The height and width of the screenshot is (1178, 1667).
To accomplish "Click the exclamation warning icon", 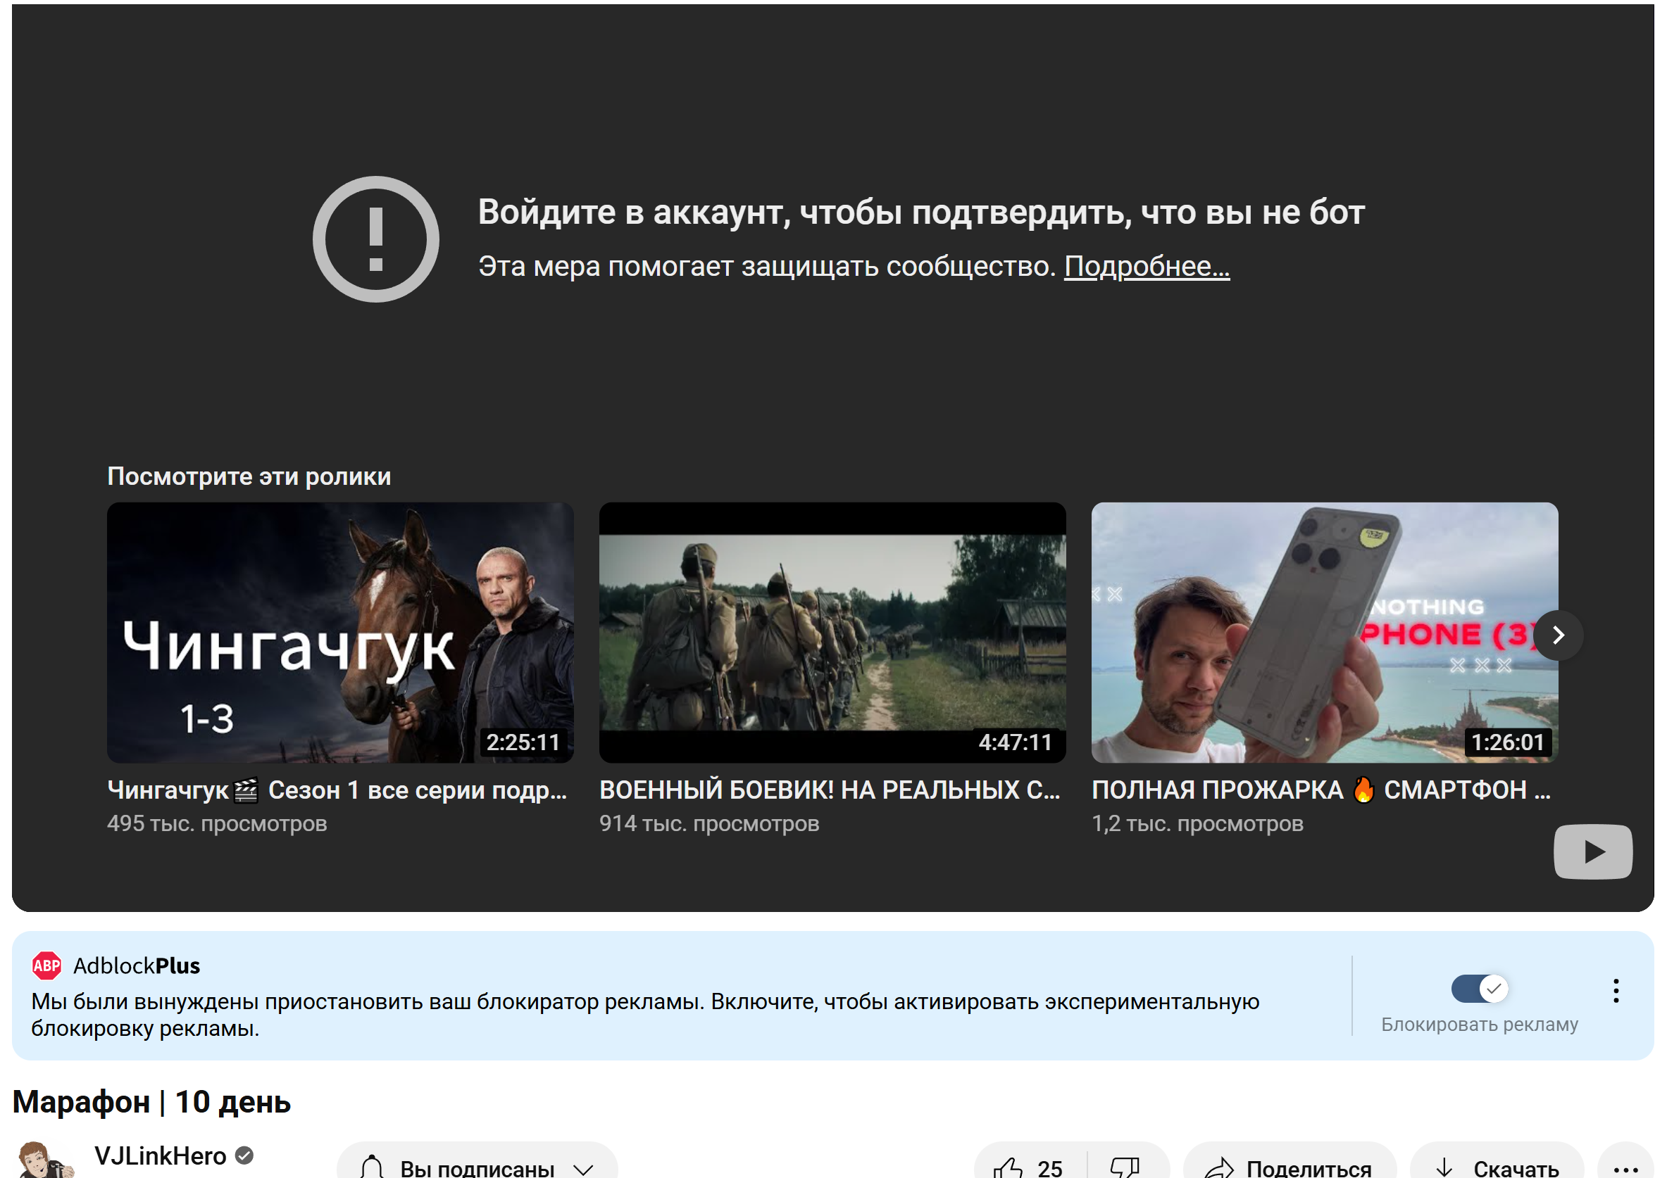I will [x=375, y=239].
